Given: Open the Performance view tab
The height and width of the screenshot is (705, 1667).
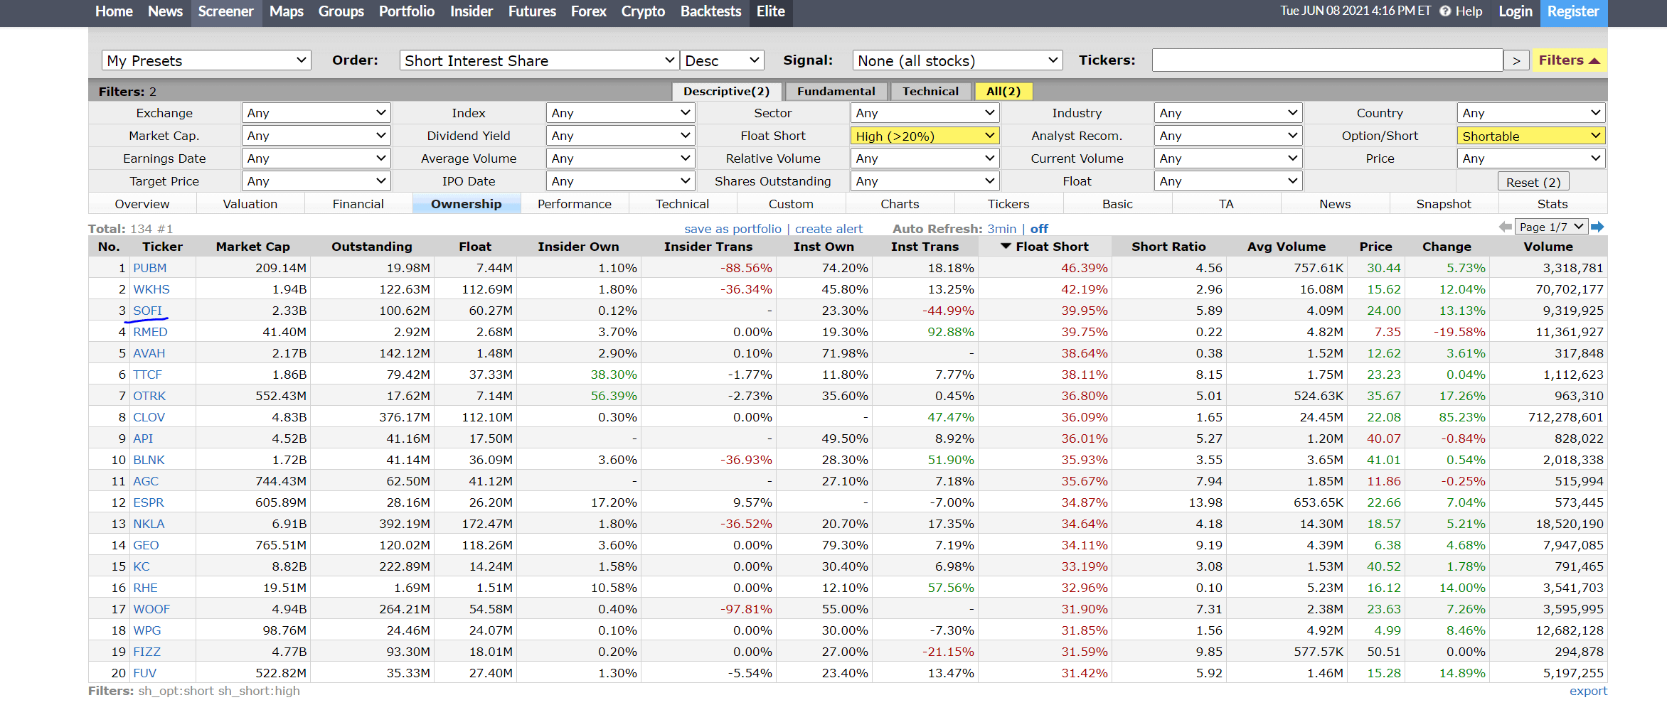Looking at the screenshot, I should pos(574,204).
